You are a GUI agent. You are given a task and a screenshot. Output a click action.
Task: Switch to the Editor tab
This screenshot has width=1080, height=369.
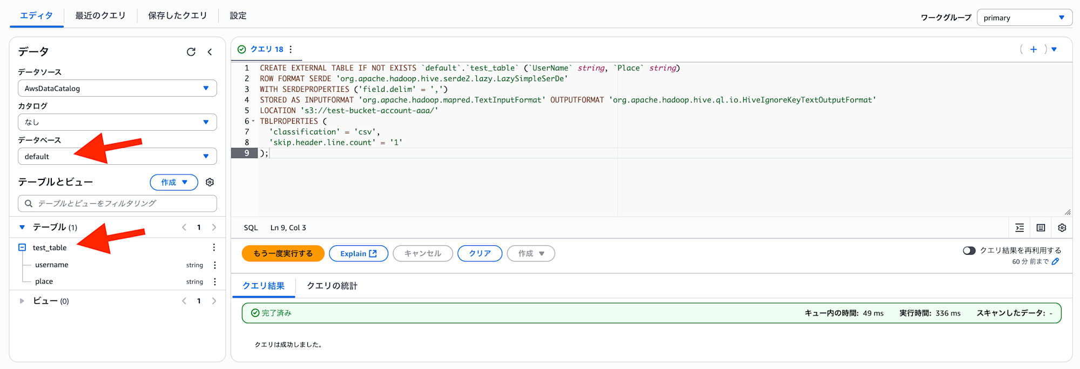click(x=37, y=16)
